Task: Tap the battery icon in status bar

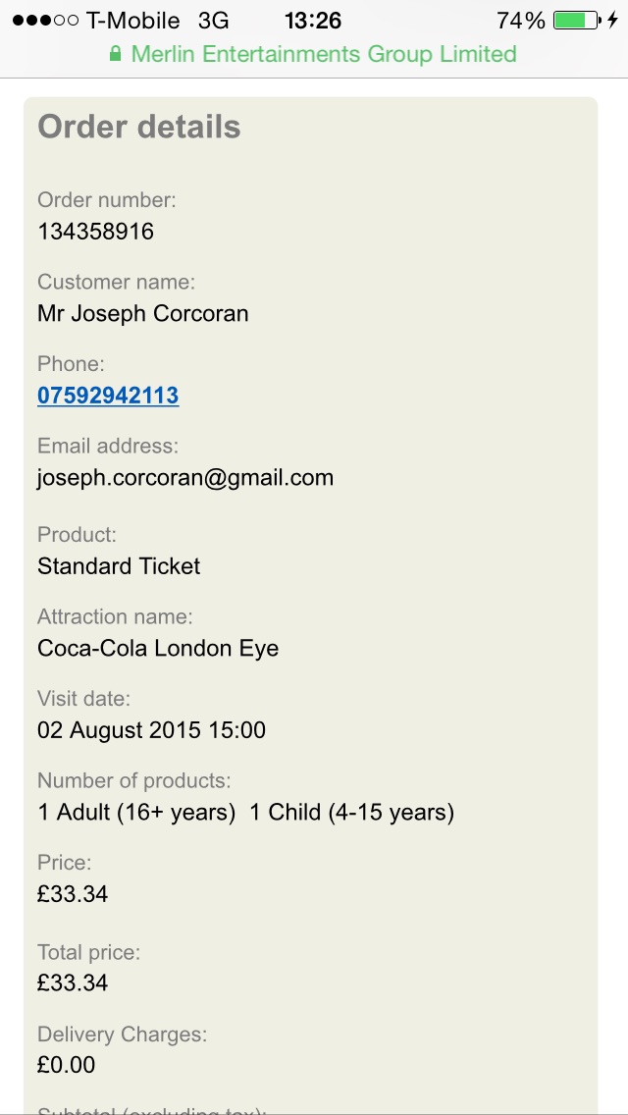Action: [x=577, y=21]
